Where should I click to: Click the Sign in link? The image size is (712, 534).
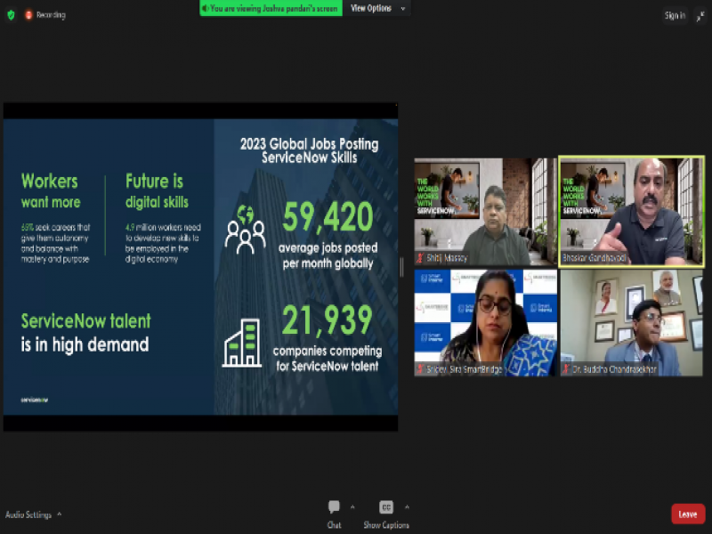(675, 15)
